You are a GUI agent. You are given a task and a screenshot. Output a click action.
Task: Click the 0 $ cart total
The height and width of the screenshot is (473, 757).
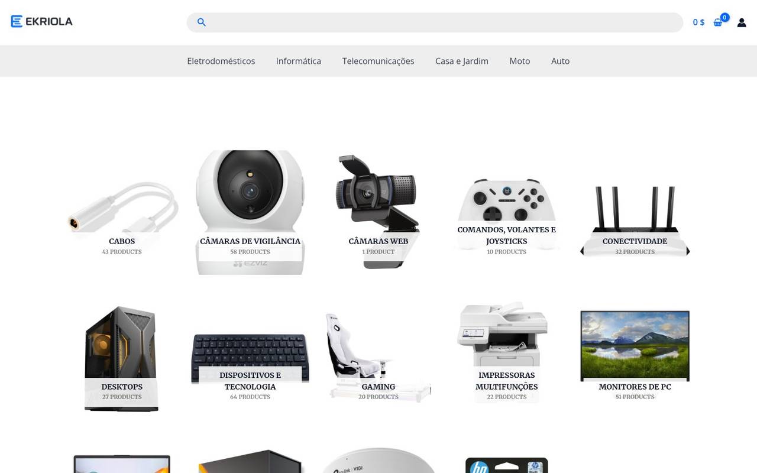(698, 22)
